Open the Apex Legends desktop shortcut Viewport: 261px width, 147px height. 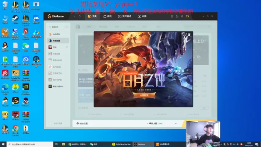point(26,34)
